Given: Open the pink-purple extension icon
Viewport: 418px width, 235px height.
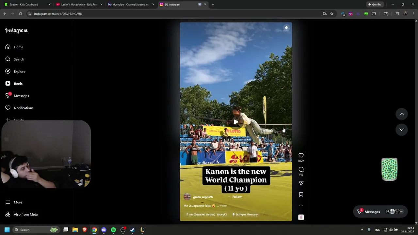Looking at the screenshot, I should pyautogui.click(x=351, y=14).
